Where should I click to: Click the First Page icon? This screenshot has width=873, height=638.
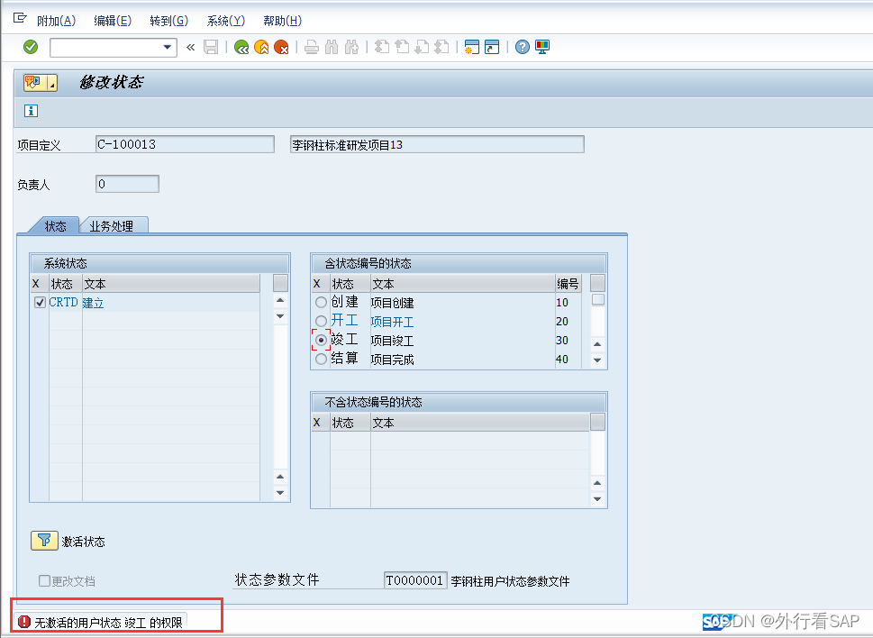pyautogui.click(x=382, y=48)
